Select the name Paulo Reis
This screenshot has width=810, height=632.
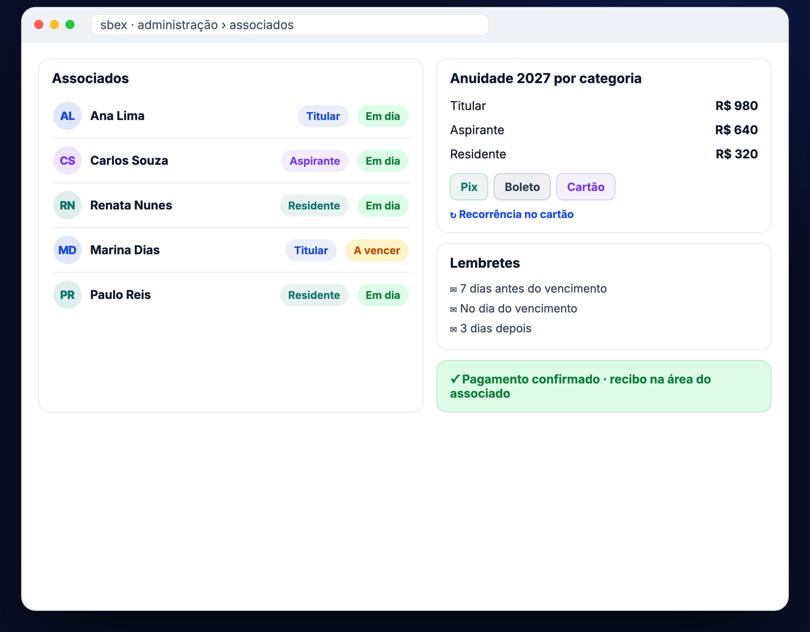pyautogui.click(x=120, y=295)
